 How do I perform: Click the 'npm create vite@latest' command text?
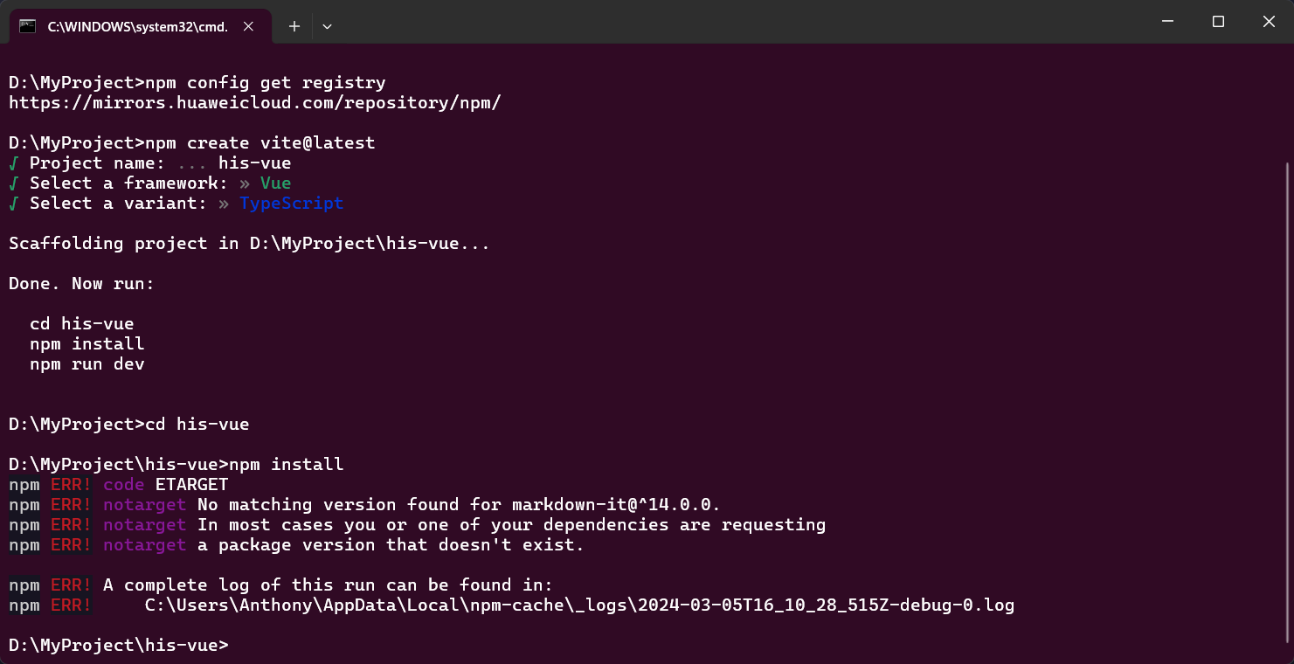[260, 143]
